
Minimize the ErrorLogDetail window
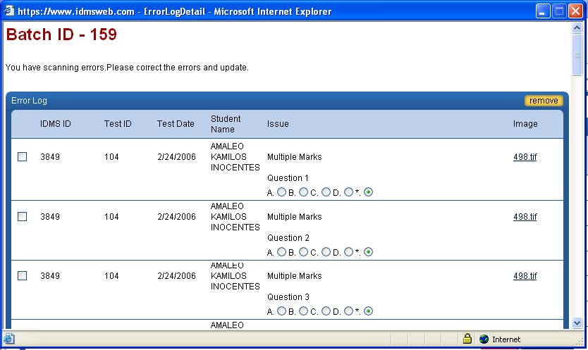[542, 11]
